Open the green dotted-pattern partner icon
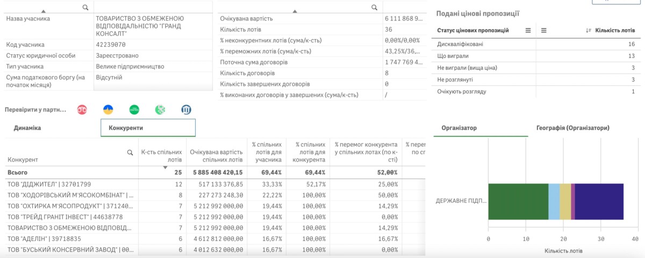 click(160, 109)
